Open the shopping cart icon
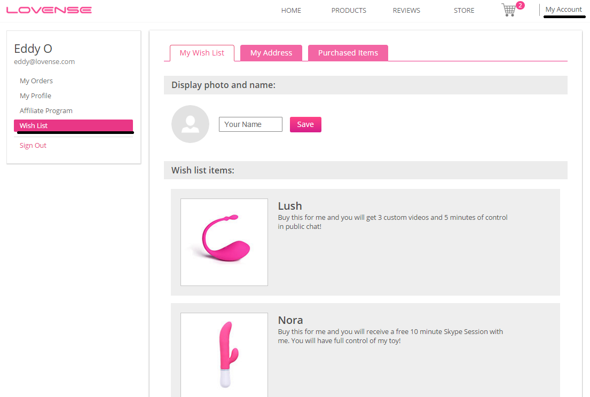 tap(509, 10)
